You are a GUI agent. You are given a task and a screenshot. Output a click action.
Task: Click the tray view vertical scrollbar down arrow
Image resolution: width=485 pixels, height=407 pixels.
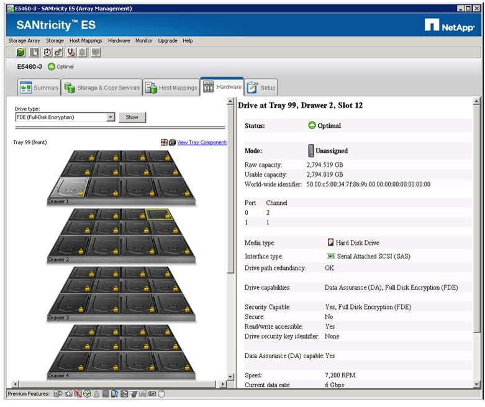(230, 377)
